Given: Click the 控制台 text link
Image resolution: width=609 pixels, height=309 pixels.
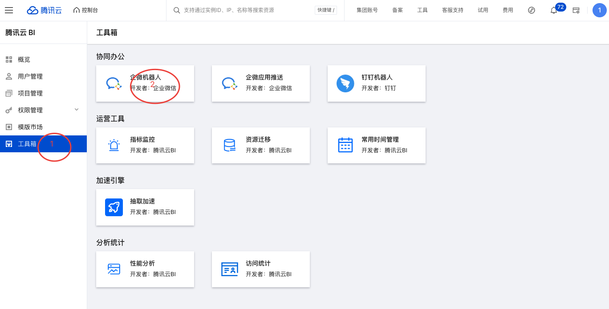Looking at the screenshot, I should click(x=90, y=10).
